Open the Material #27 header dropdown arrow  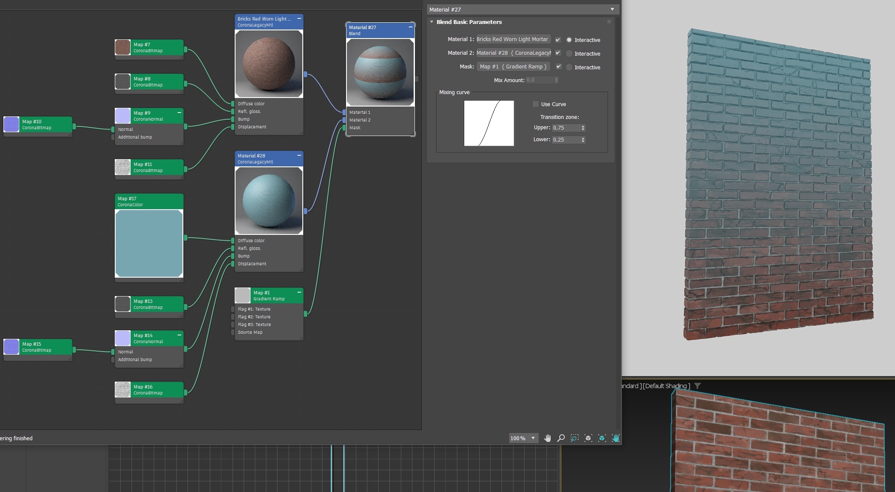point(612,9)
